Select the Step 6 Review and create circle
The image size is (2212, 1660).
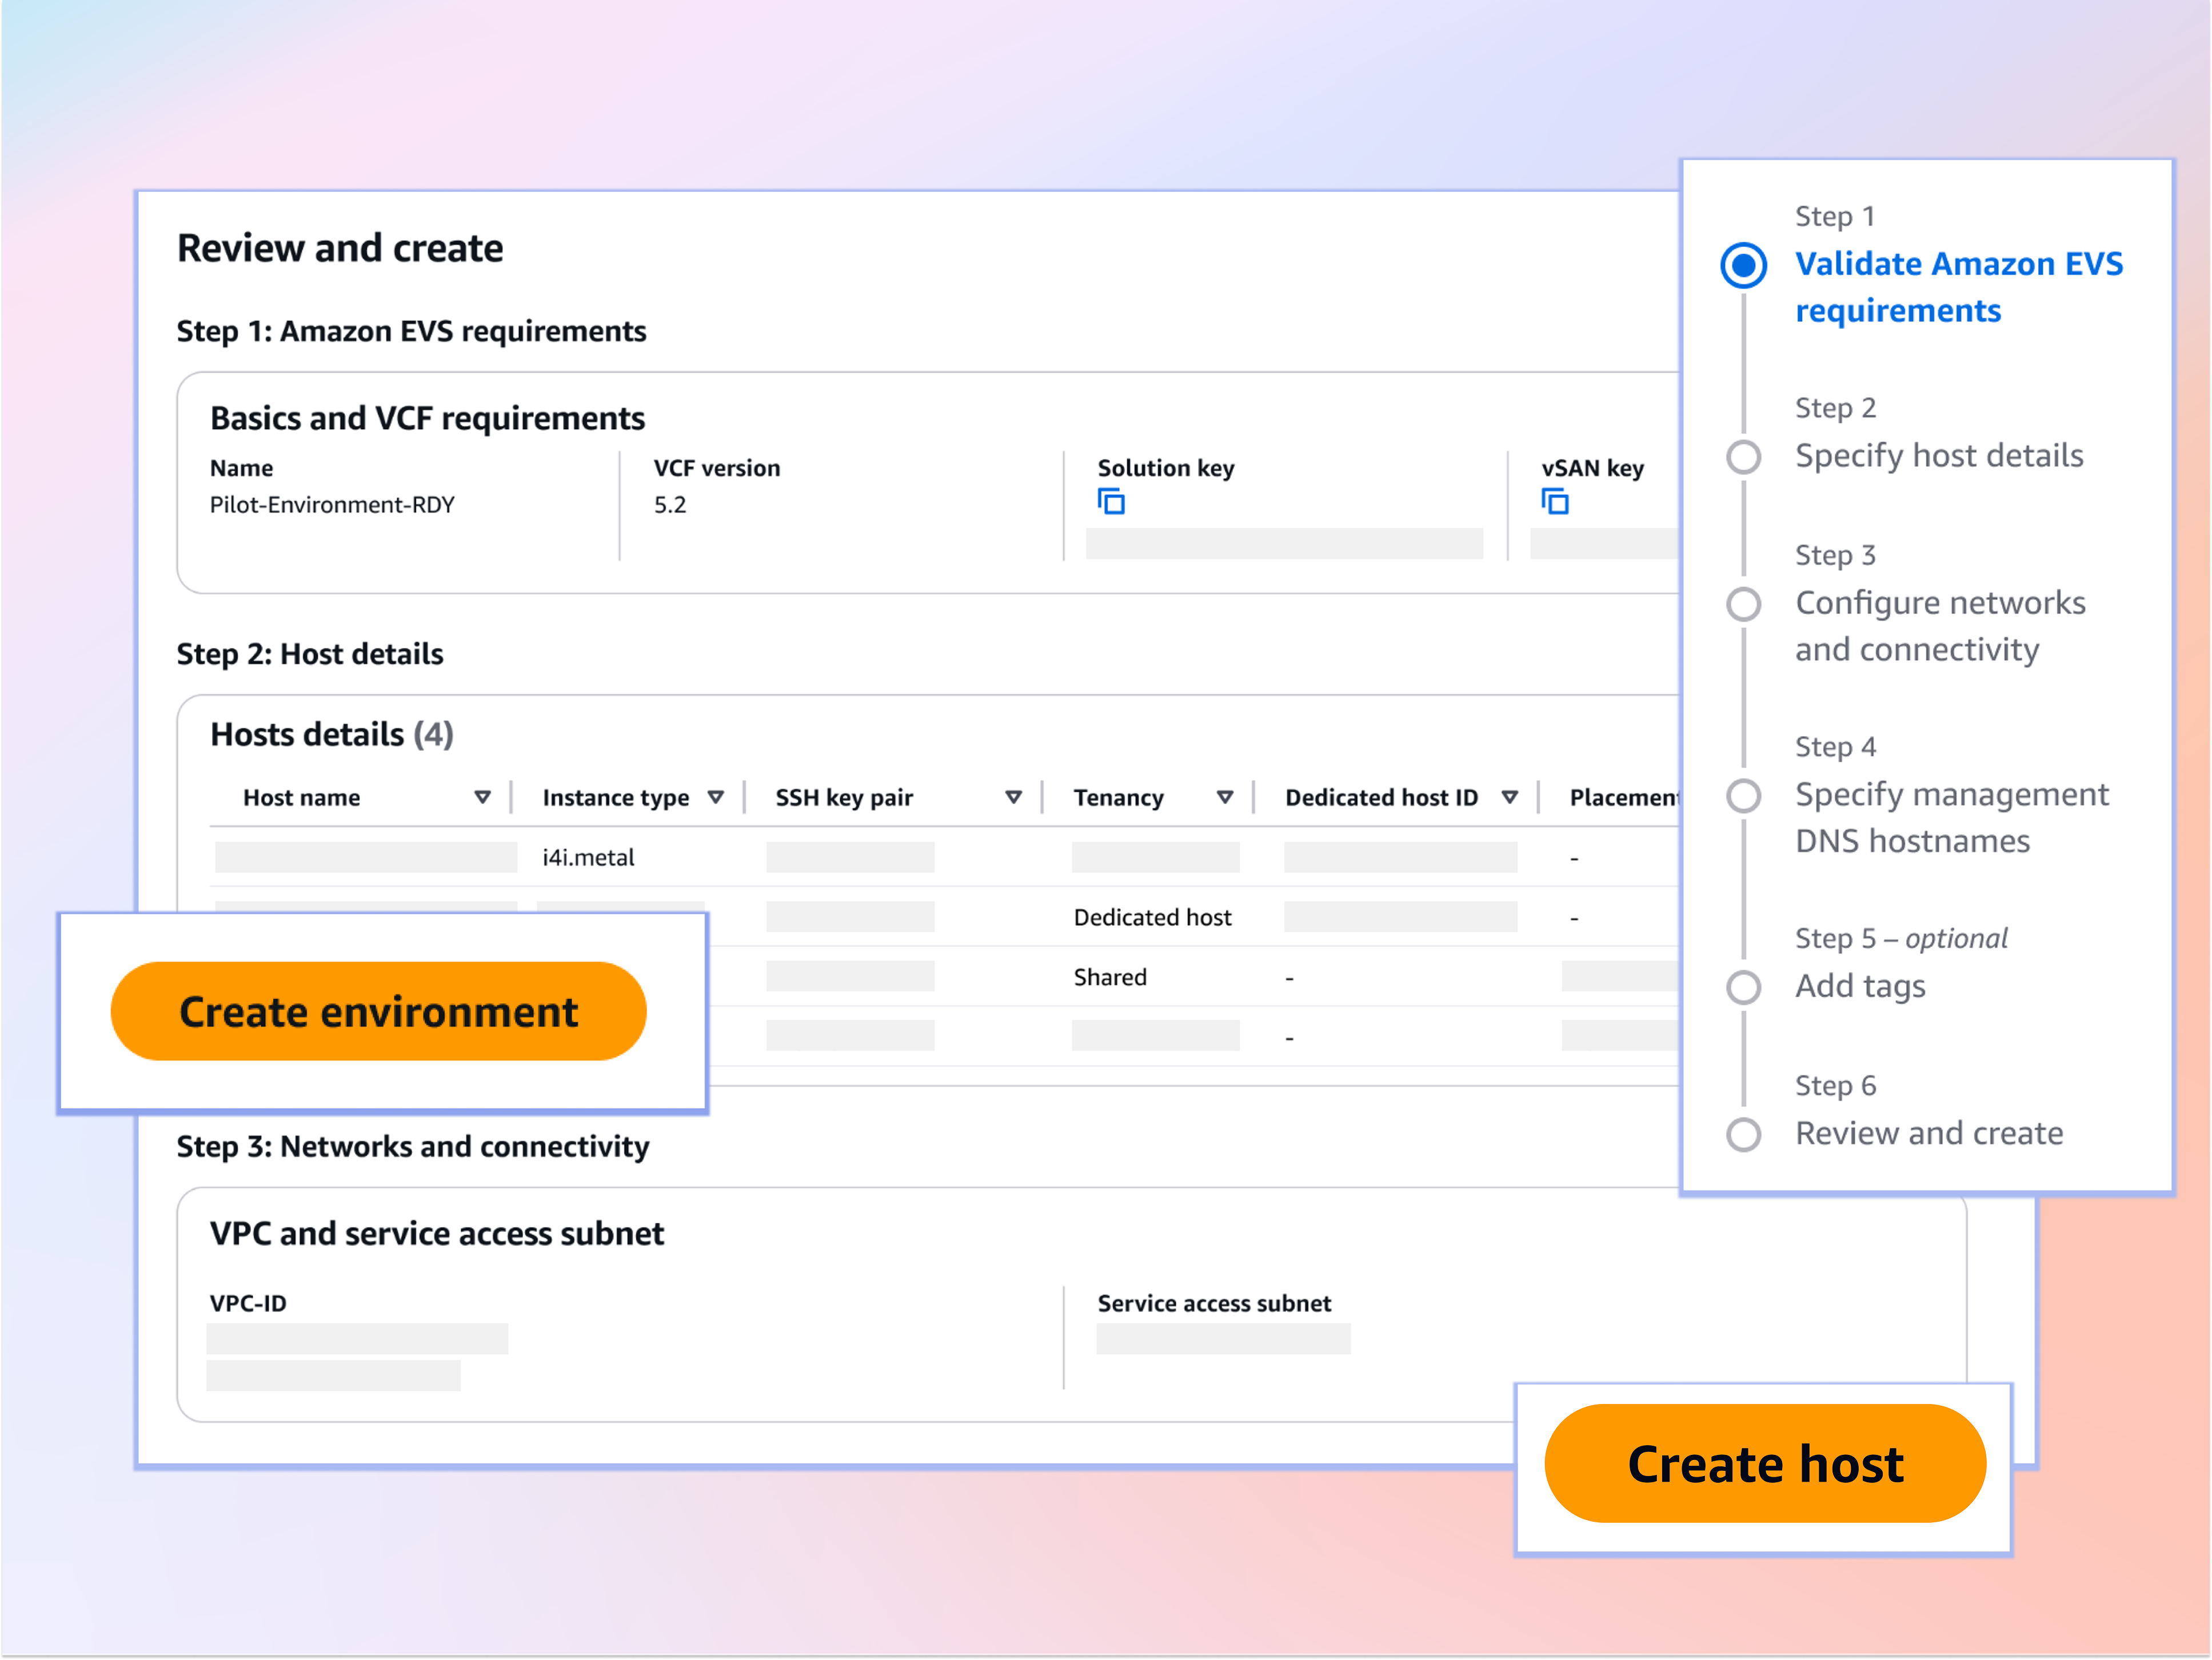(1744, 1134)
